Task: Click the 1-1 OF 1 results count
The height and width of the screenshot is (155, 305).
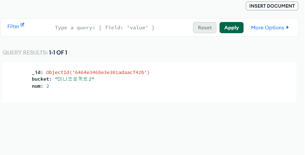Action: pos(58,53)
